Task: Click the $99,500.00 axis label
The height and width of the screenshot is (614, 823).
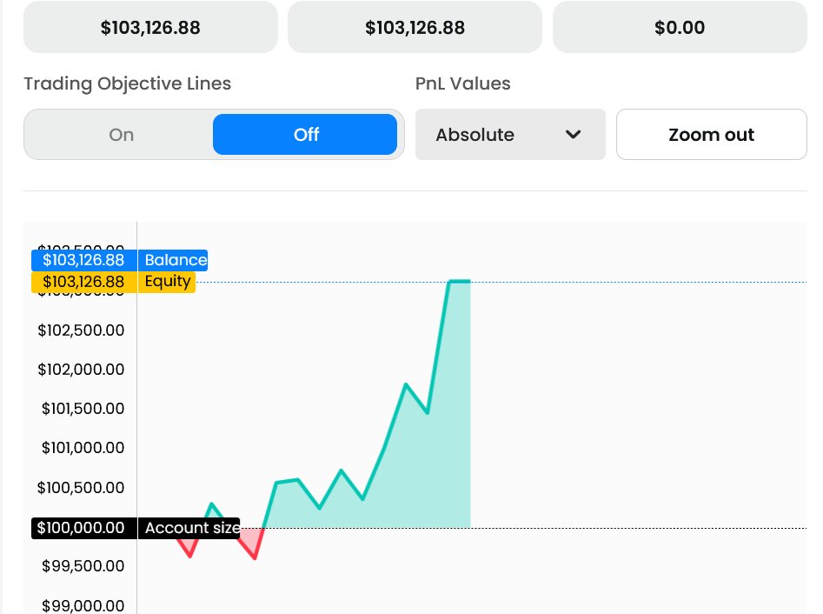Action: pyautogui.click(x=83, y=566)
